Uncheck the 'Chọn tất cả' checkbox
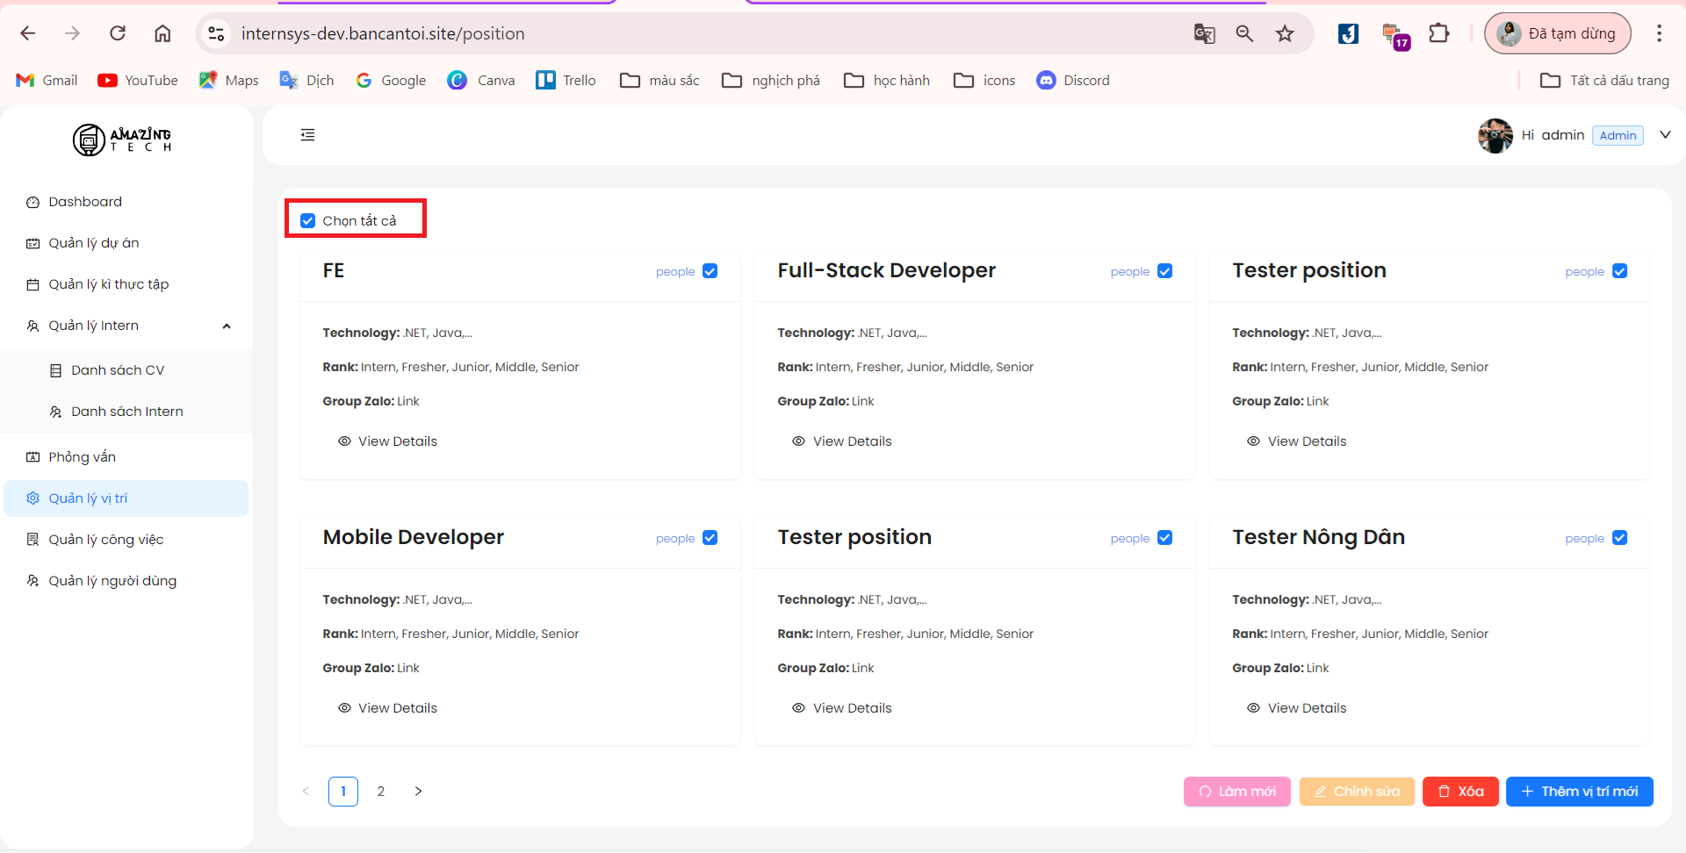The height and width of the screenshot is (853, 1686). pos(308,221)
